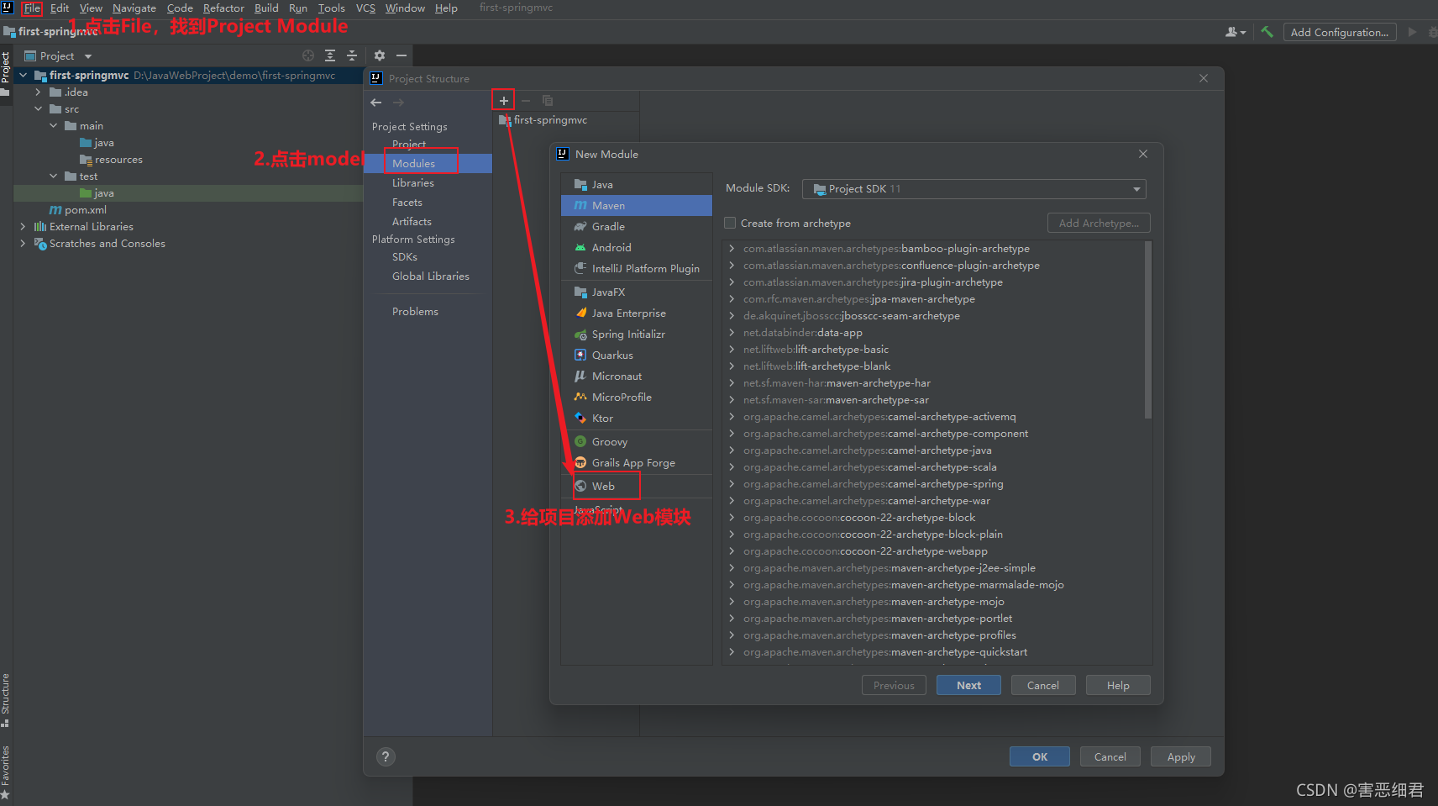Select Android module type
Viewport: 1438px width, 806px height.
637,248
